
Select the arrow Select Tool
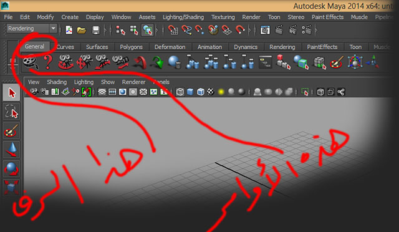[11, 93]
